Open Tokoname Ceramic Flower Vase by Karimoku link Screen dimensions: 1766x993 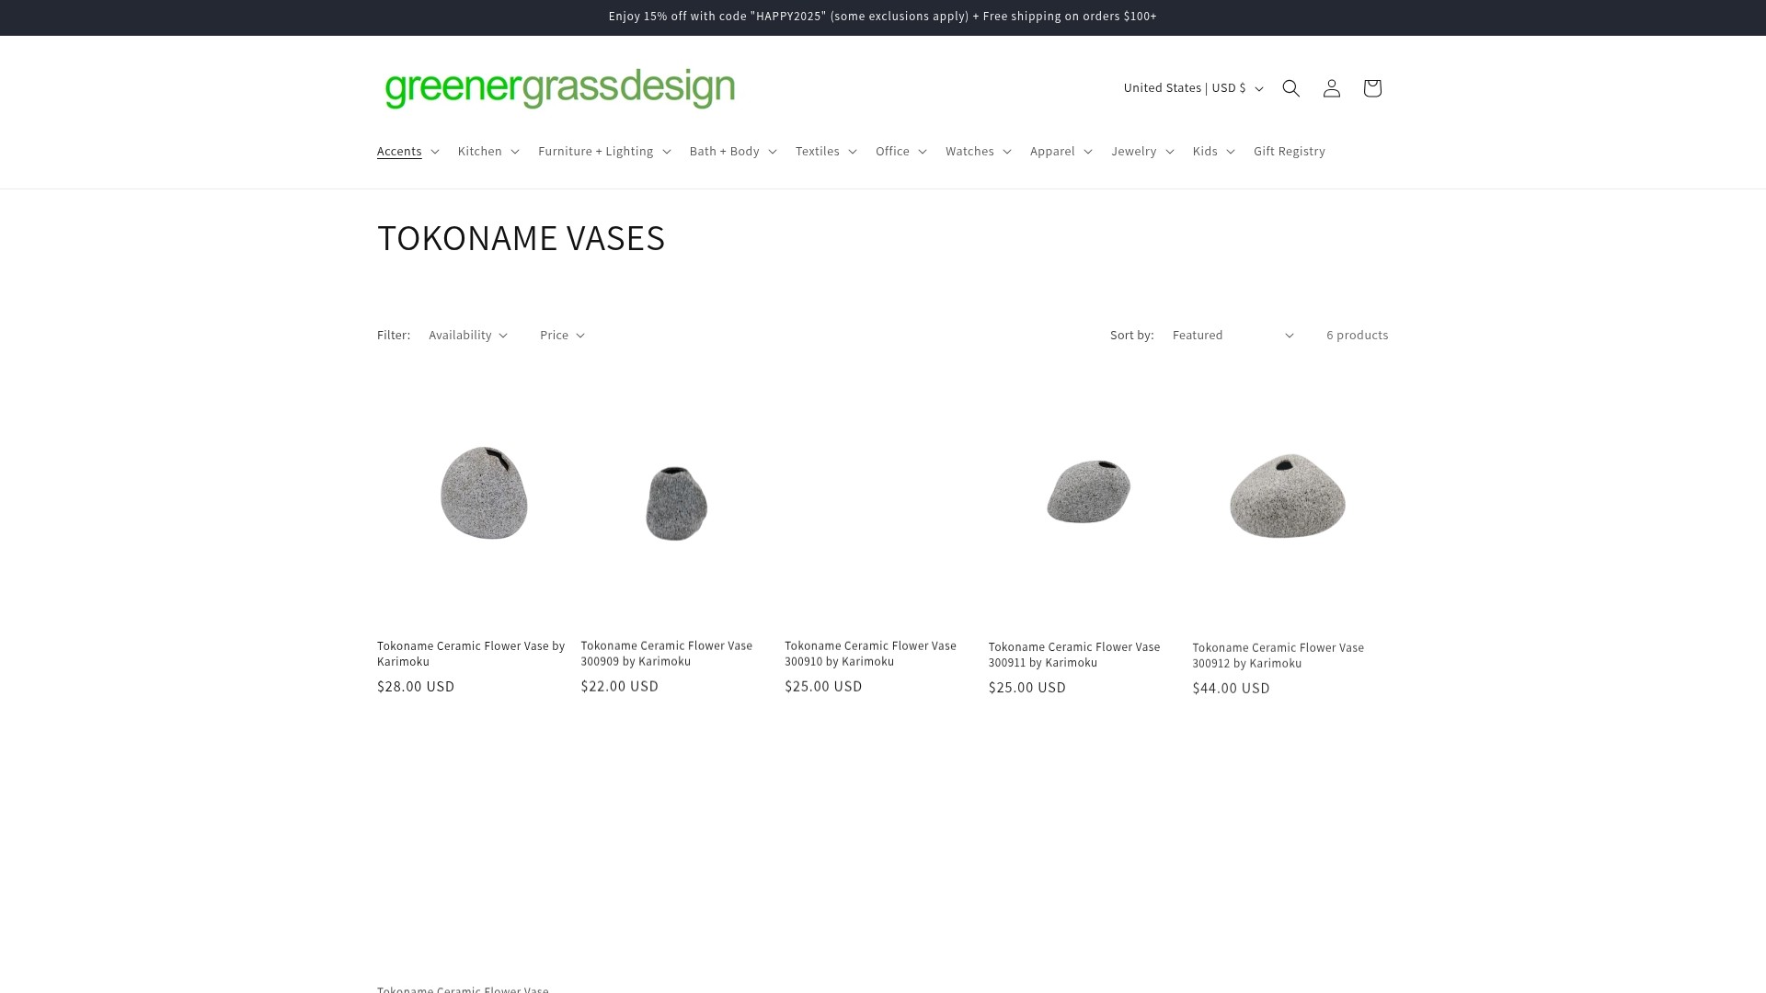coord(471,654)
